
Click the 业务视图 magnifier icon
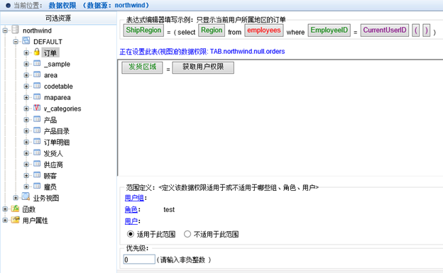(26, 196)
